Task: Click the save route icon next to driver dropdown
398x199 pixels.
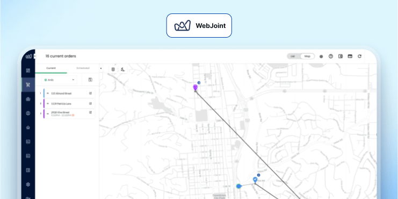Action: point(90,80)
